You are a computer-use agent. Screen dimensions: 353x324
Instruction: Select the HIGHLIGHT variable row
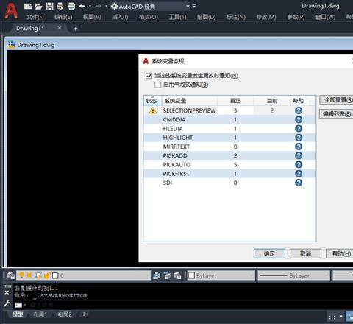[229, 138]
